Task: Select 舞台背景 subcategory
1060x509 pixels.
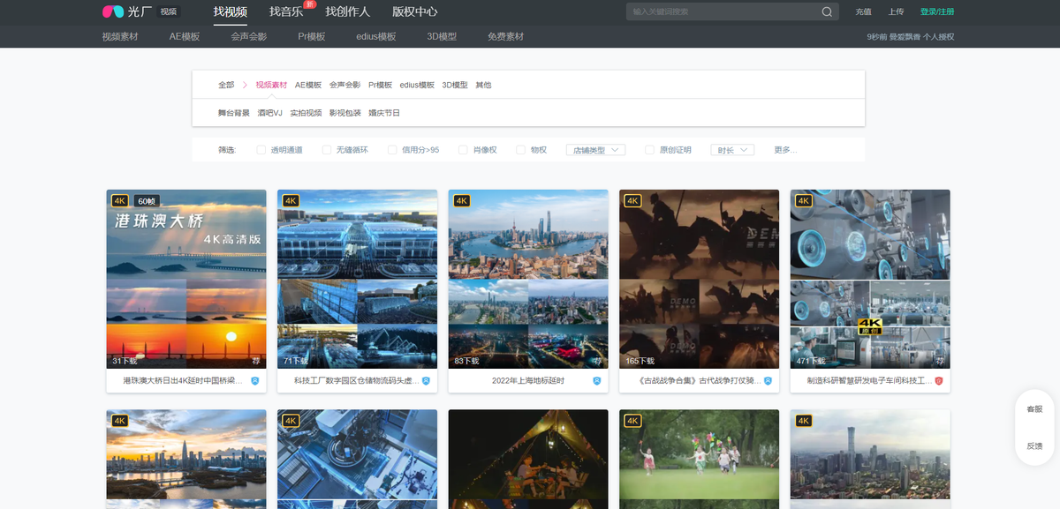Action: click(x=234, y=113)
